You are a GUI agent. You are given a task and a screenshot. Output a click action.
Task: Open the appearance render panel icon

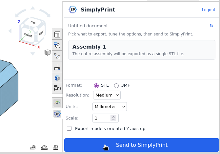[57, 78]
